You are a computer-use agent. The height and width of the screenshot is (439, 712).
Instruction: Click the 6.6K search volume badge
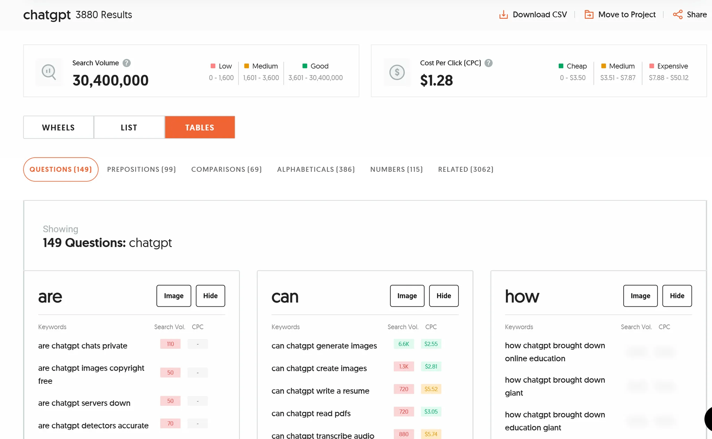click(404, 344)
